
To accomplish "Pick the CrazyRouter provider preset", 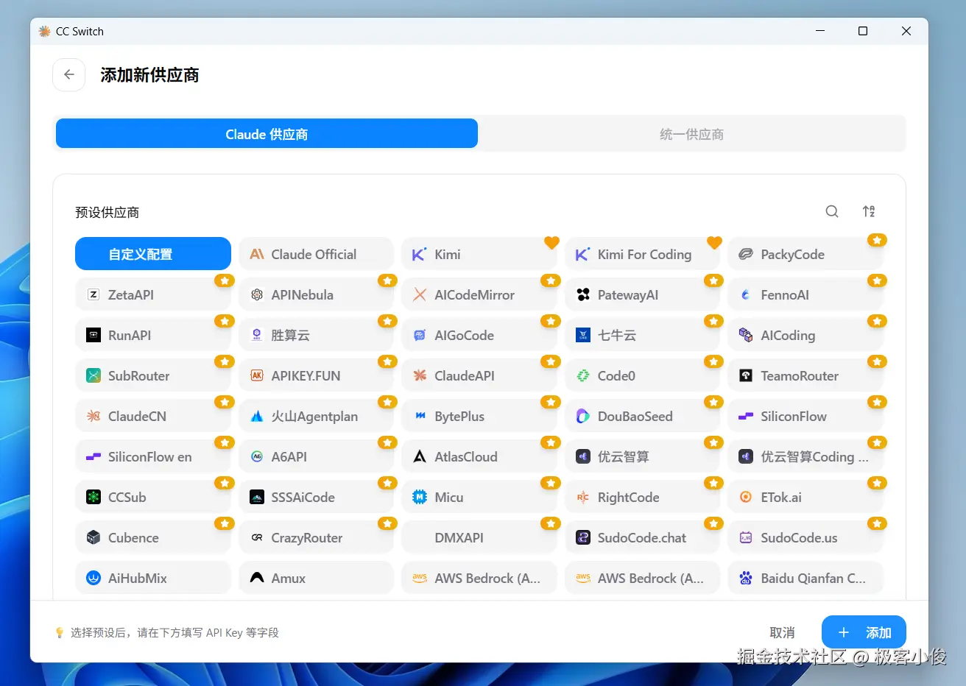I will coord(316,537).
